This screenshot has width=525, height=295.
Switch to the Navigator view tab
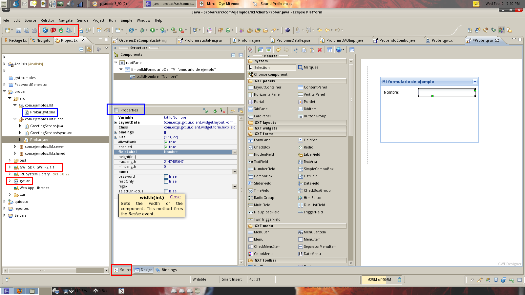point(41,40)
